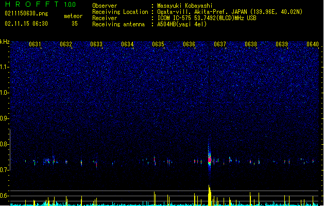
Task: Click time marker 0639
Action: 282,44
